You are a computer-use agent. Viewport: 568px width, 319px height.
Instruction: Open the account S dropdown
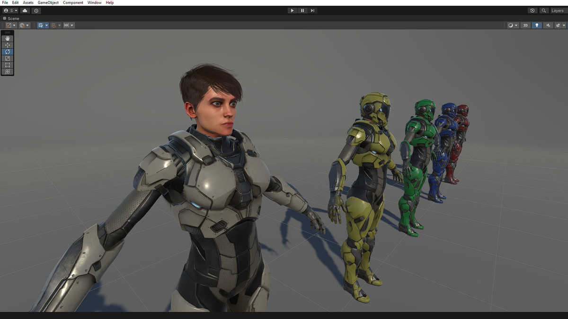[10, 11]
